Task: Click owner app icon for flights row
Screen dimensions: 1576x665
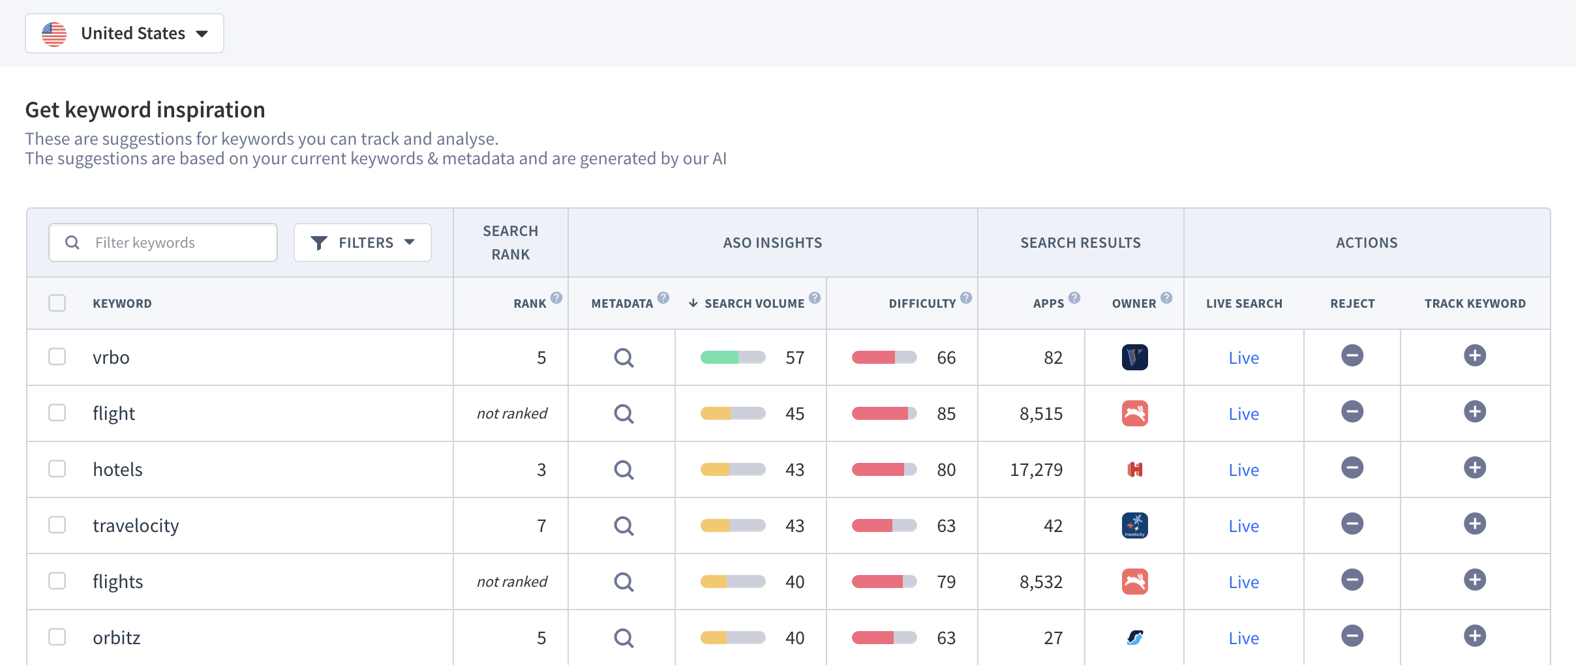Action: [1135, 582]
